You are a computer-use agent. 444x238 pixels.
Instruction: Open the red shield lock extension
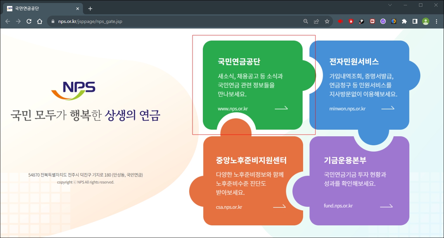pos(351,21)
